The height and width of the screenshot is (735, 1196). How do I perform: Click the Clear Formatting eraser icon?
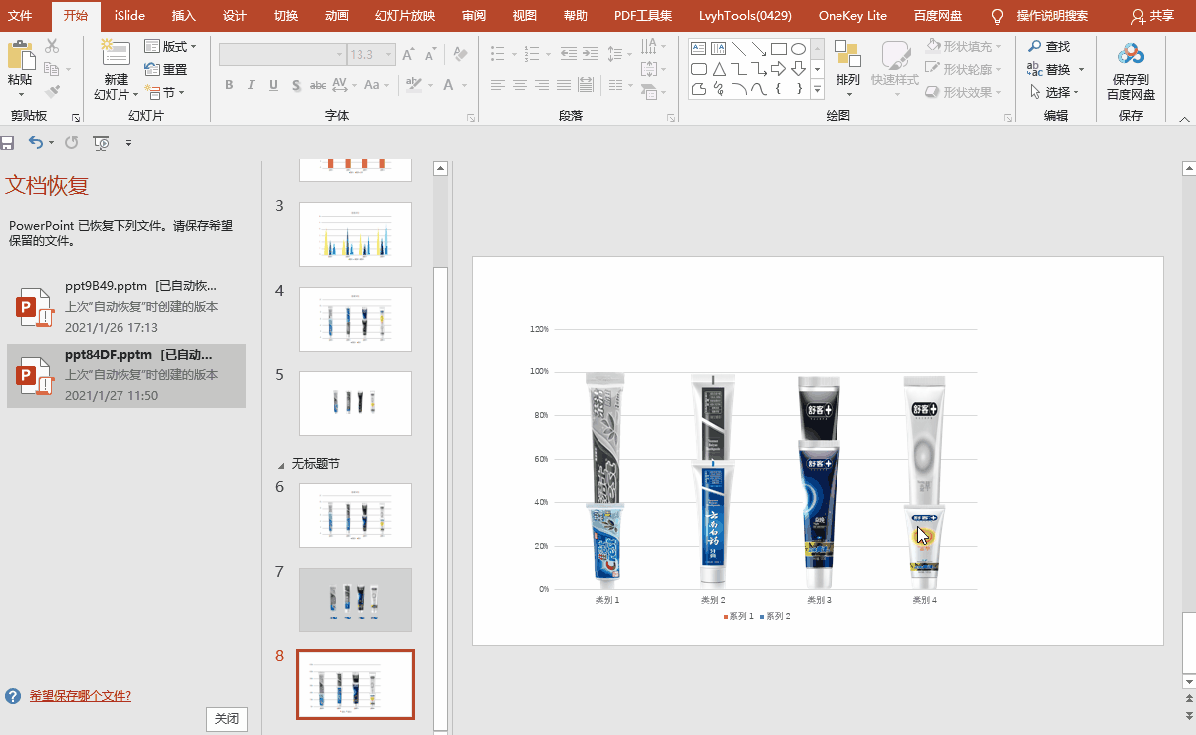coord(460,54)
